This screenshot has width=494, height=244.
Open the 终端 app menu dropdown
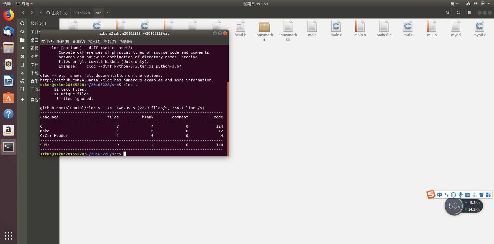pyautogui.click(x=25, y=4)
